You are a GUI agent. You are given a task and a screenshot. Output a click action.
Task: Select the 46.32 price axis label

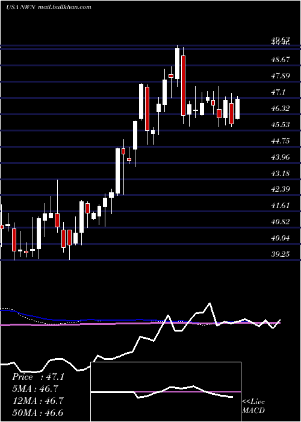point(281,109)
